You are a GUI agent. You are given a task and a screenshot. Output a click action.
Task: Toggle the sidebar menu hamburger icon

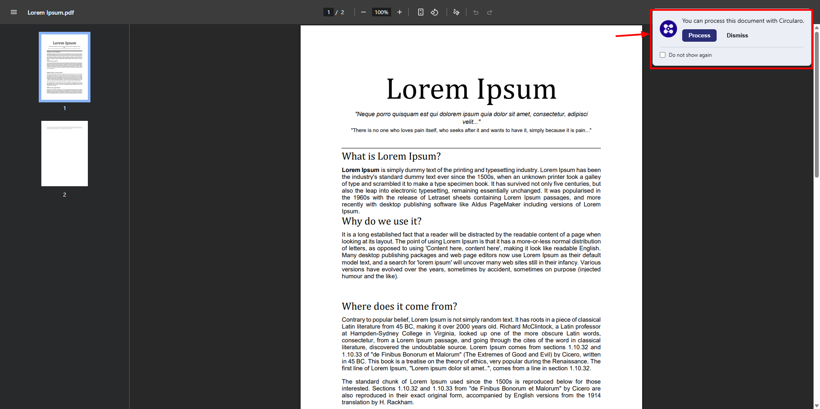click(14, 12)
